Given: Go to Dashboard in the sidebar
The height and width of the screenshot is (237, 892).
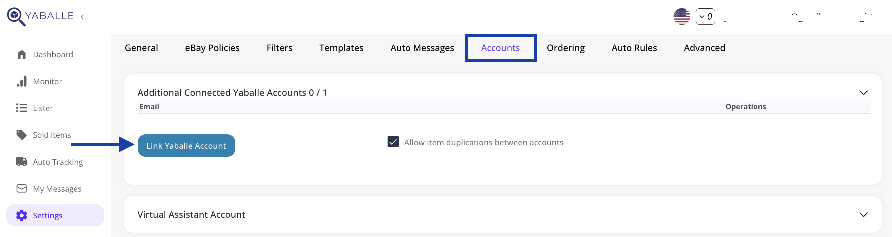Looking at the screenshot, I should [53, 54].
